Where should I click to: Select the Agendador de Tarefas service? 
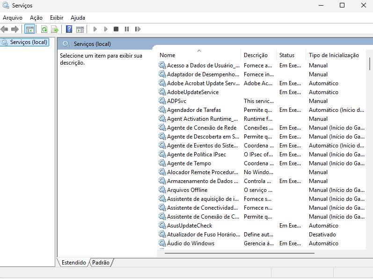point(194,110)
